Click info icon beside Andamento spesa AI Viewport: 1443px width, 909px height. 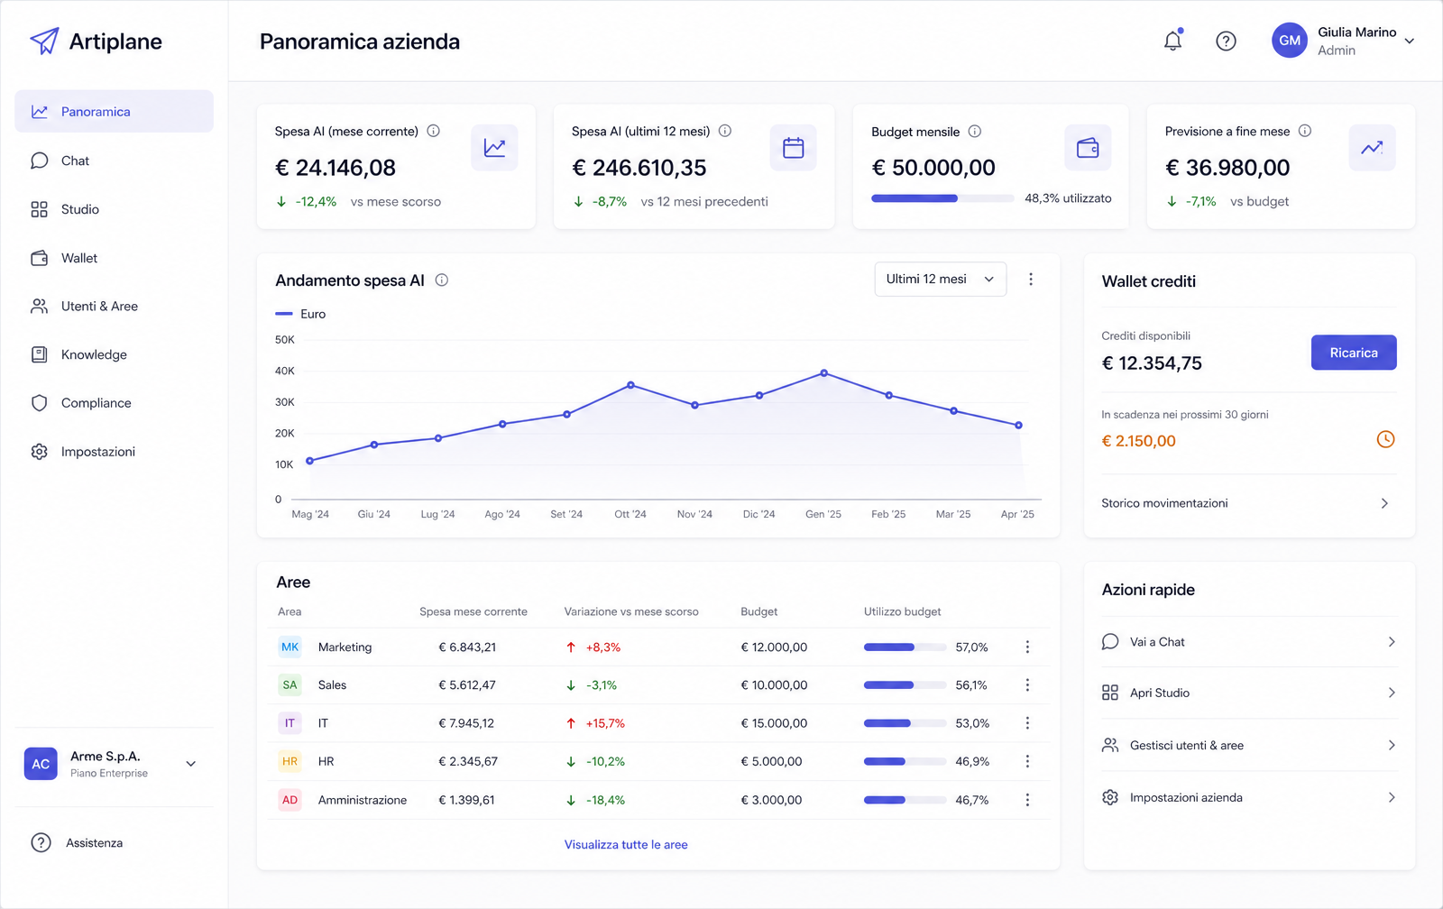pos(442,280)
